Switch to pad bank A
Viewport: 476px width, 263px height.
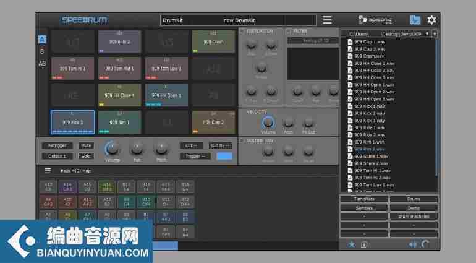tap(42, 39)
